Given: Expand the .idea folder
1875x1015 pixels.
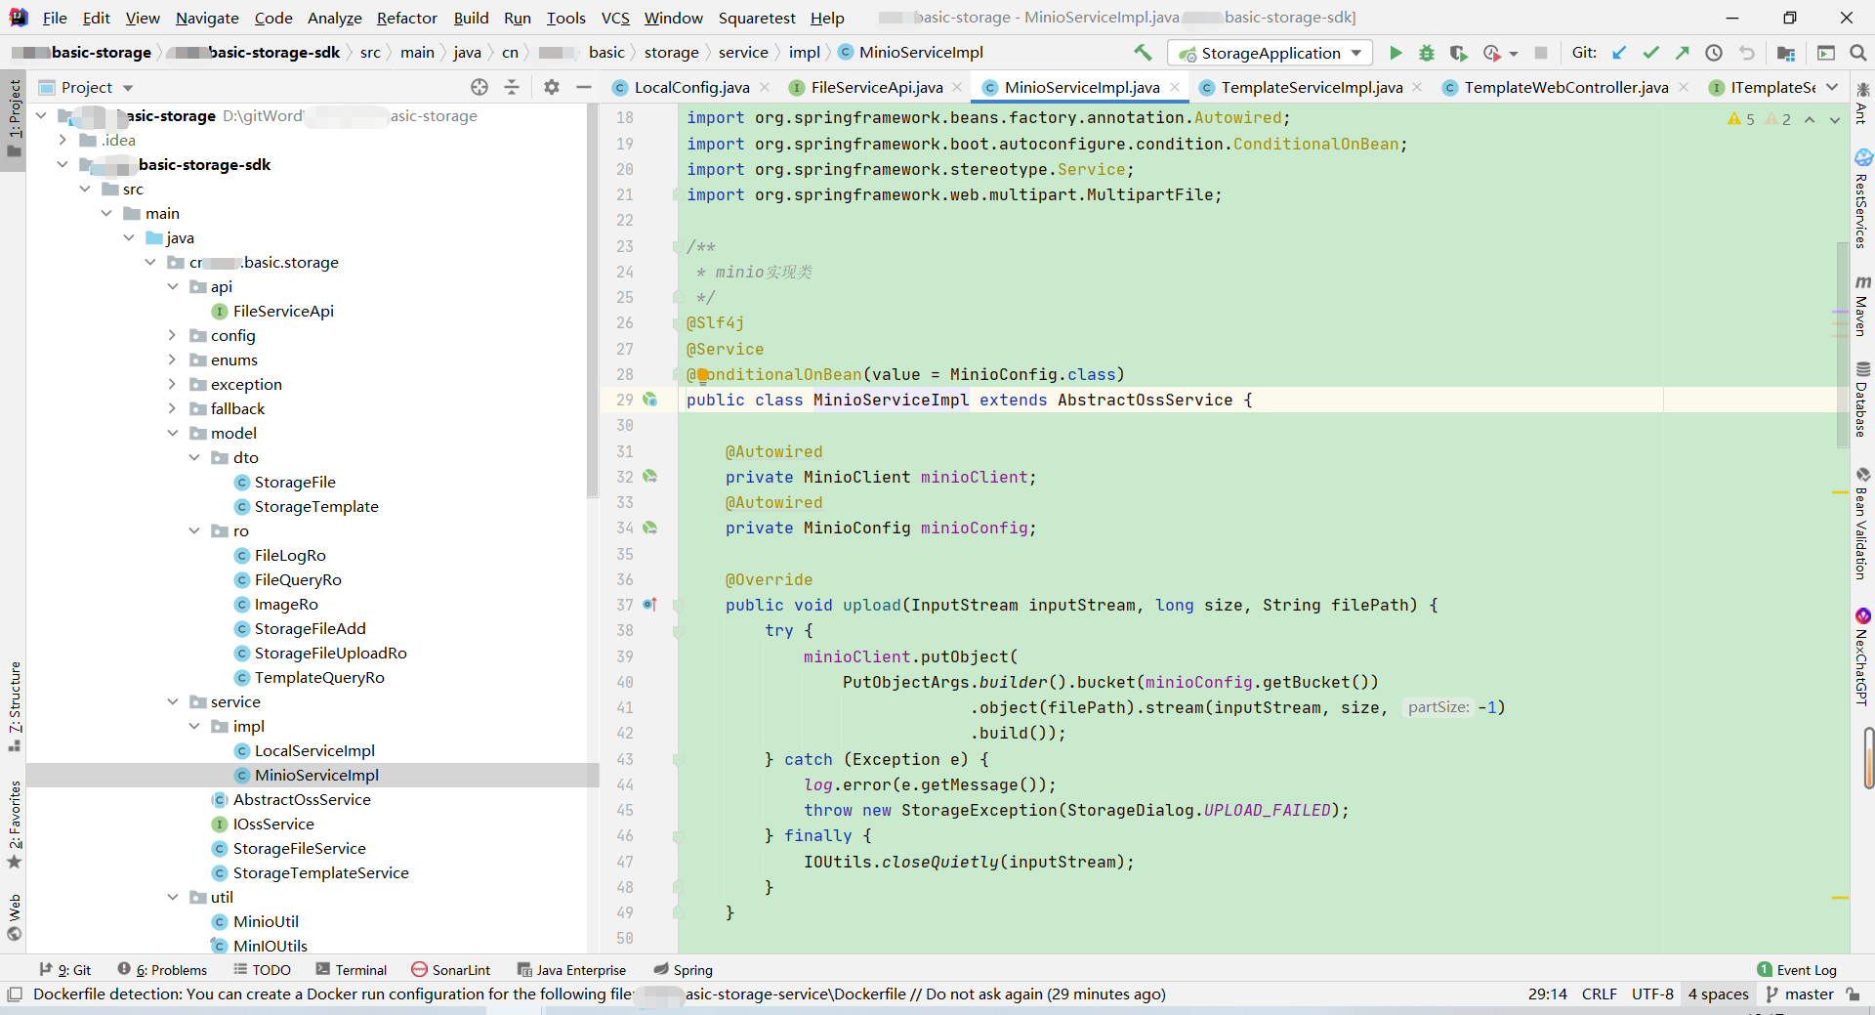Looking at the screenshot, I should [62, 140].
